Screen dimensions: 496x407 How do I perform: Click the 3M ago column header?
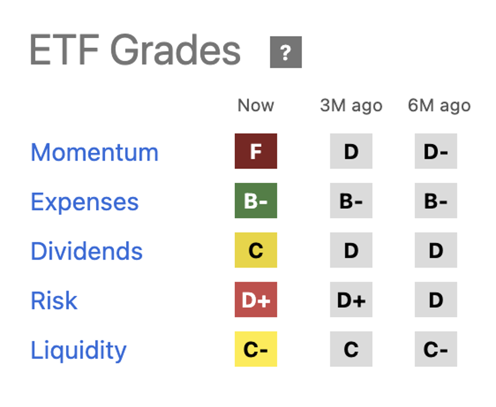[351, 105]
